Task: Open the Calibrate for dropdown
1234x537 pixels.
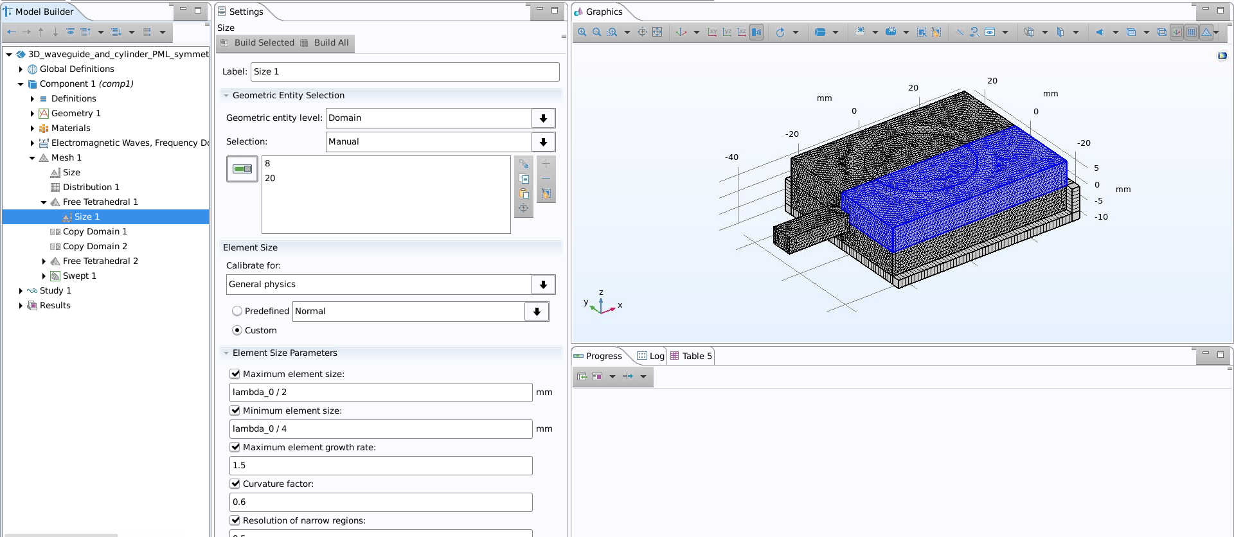Action: (x=543, y=285)
